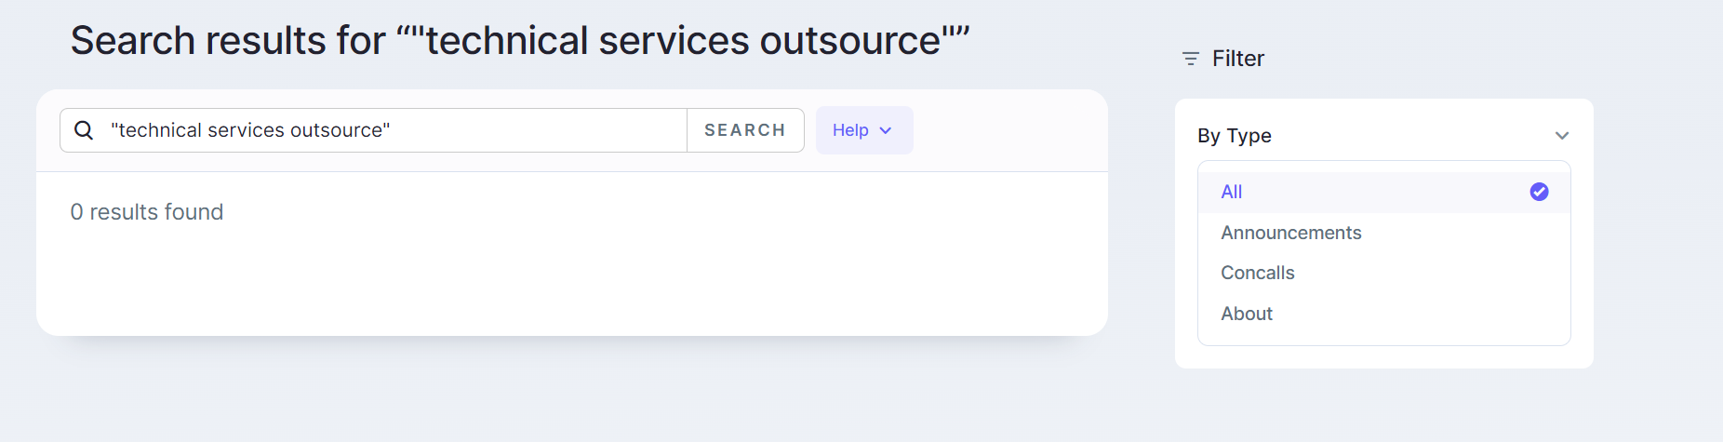Click the By Type section header label
The width and height of the screenshot is (1723, 442).
1235,136
